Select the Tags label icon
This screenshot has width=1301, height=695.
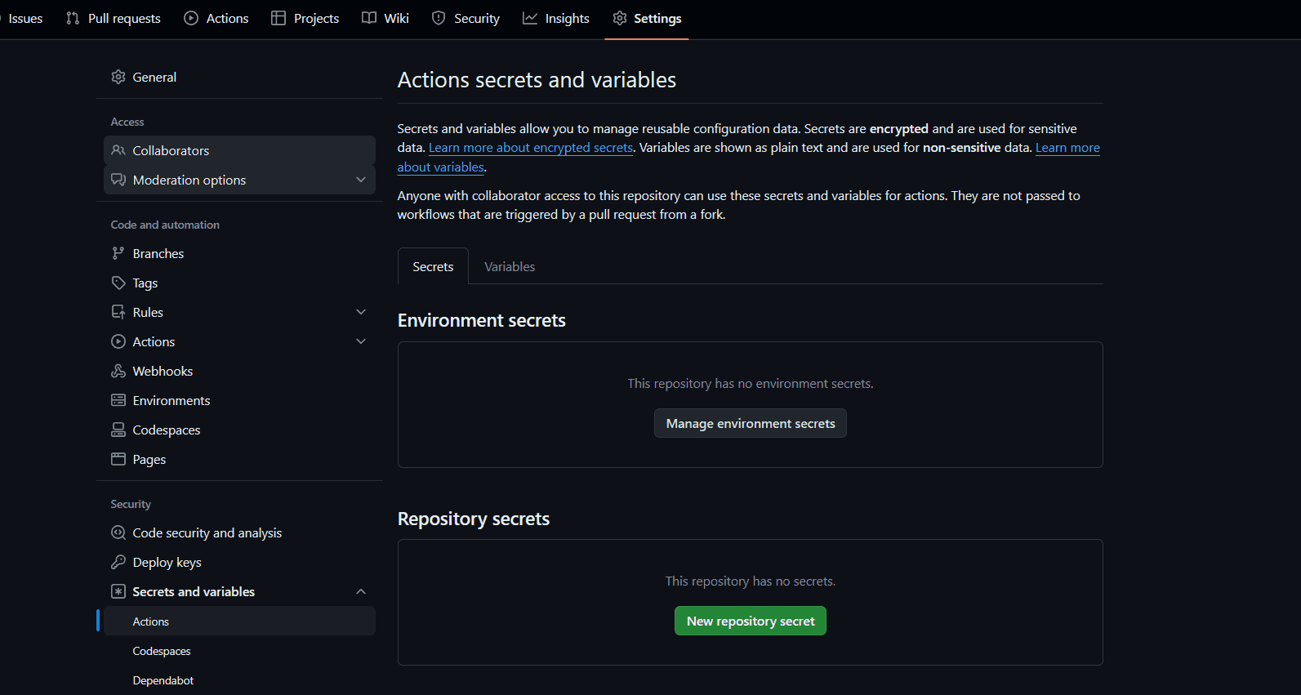(x=118, y=283)
